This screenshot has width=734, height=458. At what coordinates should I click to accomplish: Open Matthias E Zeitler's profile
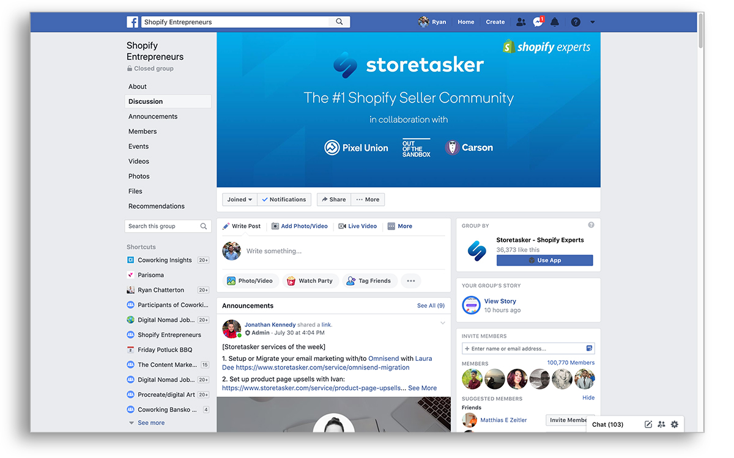tap(503, 420)
